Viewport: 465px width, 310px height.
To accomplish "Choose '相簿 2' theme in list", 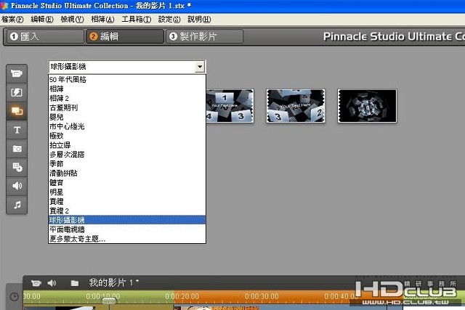I will tap(127, 98).
